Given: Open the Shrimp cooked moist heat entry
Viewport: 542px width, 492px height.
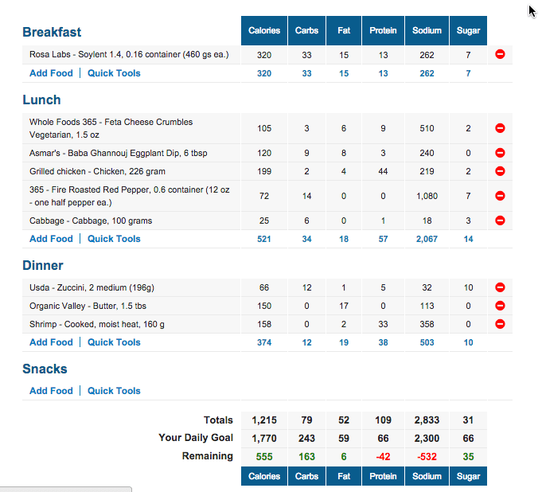Looking at the screenshot, I should pyautogui.click(x=97, y=324).
